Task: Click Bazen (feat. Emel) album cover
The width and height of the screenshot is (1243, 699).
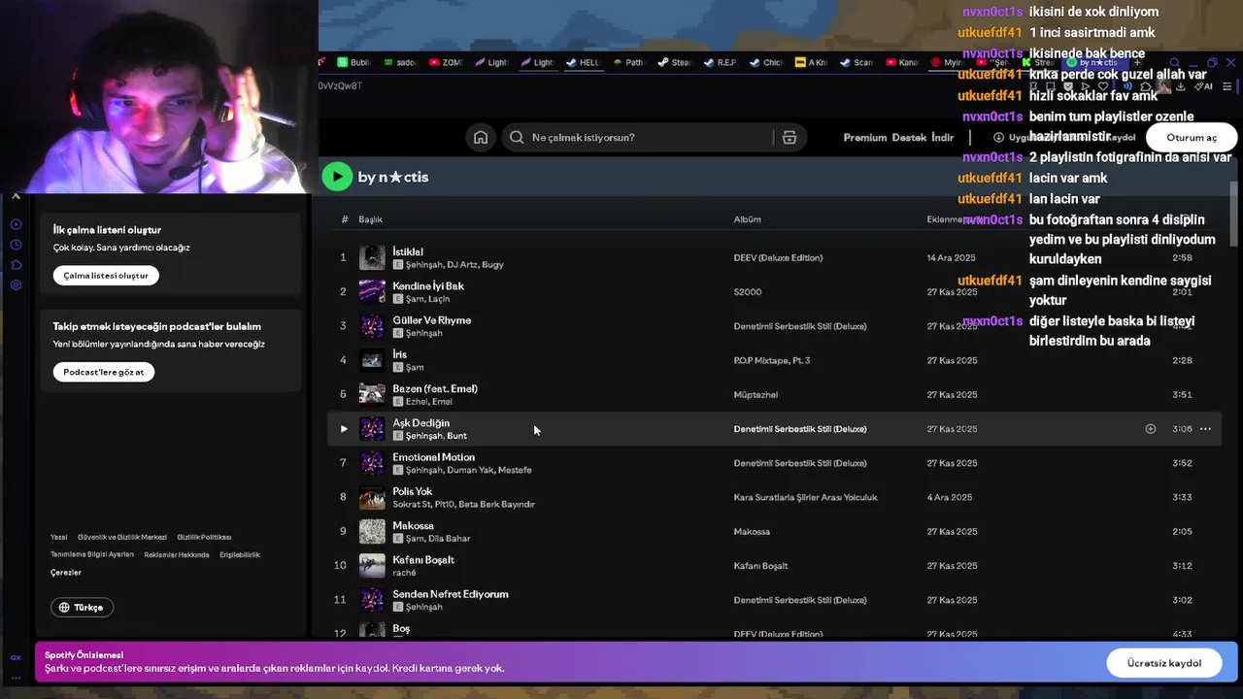Action: 372,394
